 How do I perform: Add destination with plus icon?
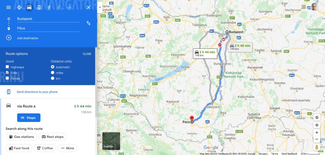(x=9, y=38)
